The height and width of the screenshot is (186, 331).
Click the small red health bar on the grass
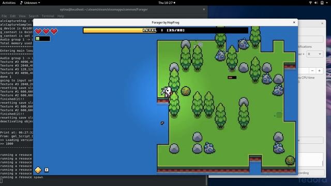(232, 78)
